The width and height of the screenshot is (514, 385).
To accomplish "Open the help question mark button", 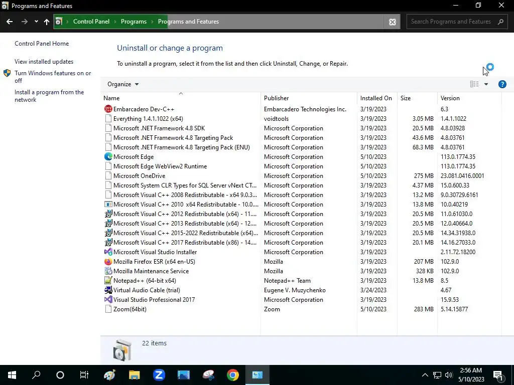I will 502,84.
